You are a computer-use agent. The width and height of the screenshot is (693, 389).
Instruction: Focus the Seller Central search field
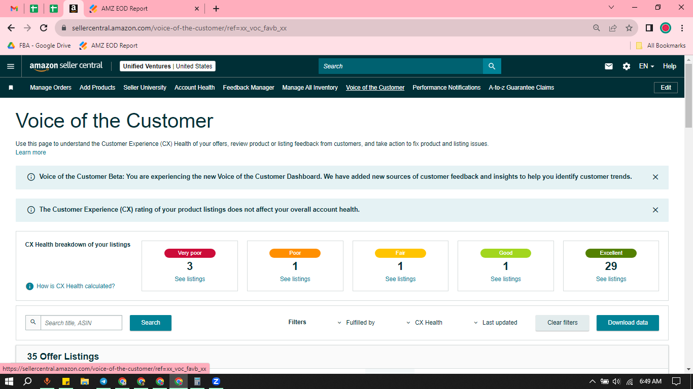point(401,66)
